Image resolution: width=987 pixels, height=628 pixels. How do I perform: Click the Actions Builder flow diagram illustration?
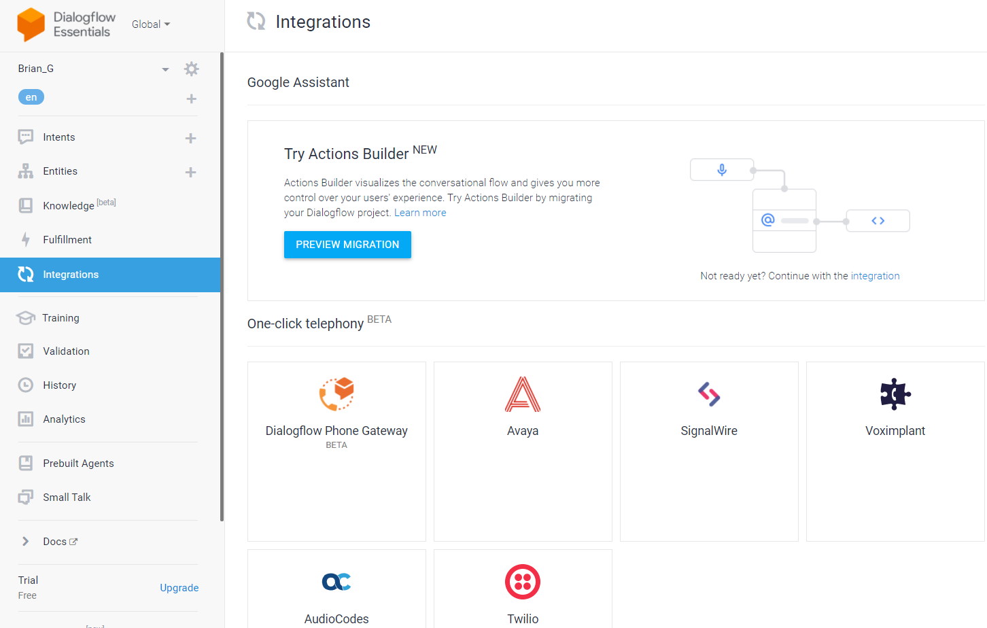pos(799,206)
